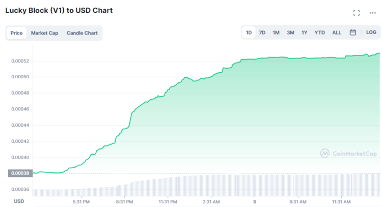Click the 2:31 AM axis label

[211, 202]
